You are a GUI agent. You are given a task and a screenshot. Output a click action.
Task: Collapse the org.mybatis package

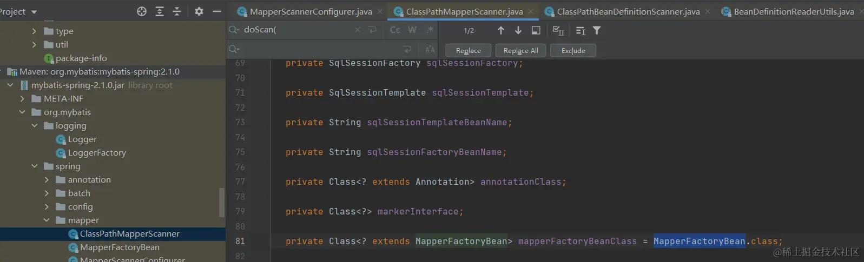click(x=22, y=112)
